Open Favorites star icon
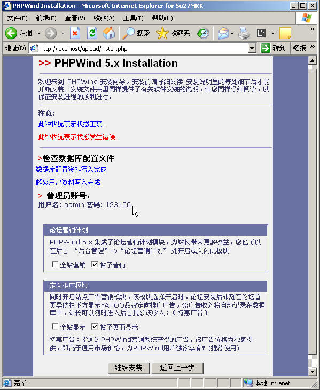Image resolution: width=320 pixels, height=390 pixels. [162, 33]
